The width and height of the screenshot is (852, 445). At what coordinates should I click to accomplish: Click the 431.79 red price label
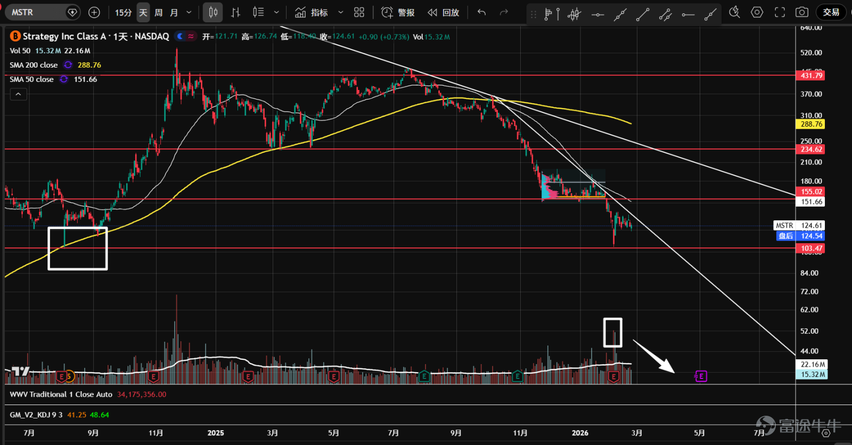point(810,76)
